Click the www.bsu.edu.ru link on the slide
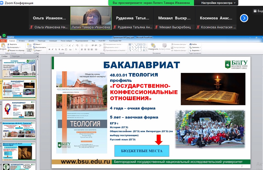 85,162
